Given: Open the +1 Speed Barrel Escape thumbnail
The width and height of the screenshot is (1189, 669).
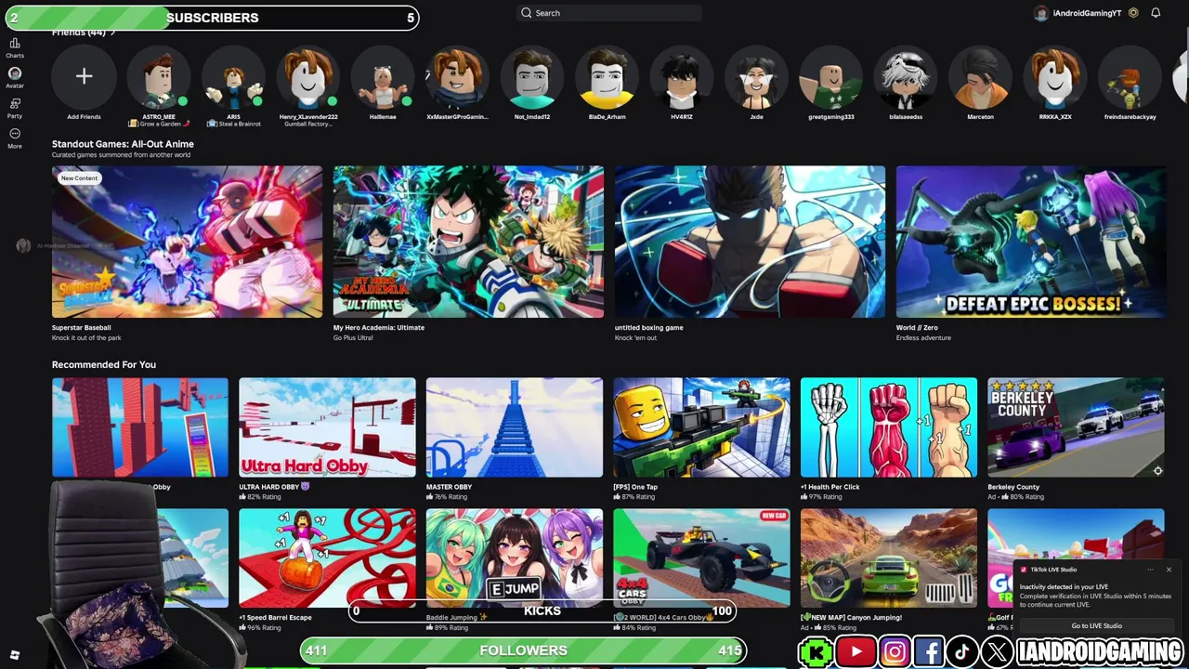Looking at the screenshot, I should [327, 557].
